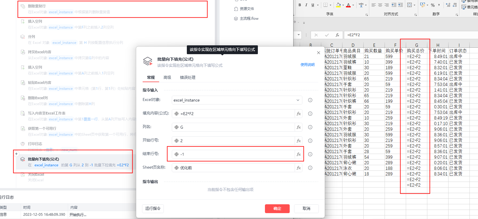Click fx icon beside 填充内容(公式) field
This screenshot has width=478, height=219.
pos(299,114)
